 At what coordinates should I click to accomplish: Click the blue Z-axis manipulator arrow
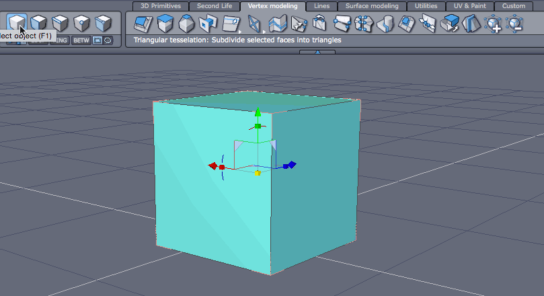(x=293, y=165)
